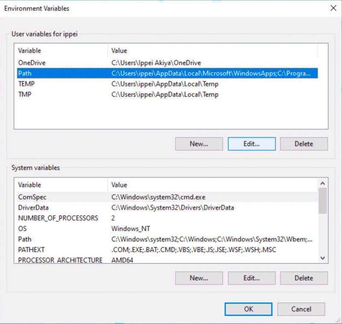Screen dimensions: 342x324
Task: Select the TMP user variable
Action: [64, 94]
